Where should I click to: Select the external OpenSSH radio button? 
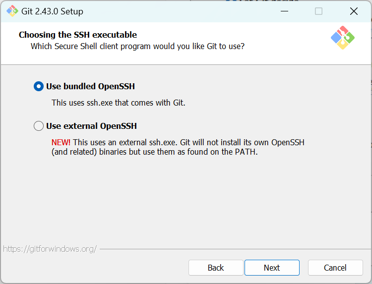[39, 126]
